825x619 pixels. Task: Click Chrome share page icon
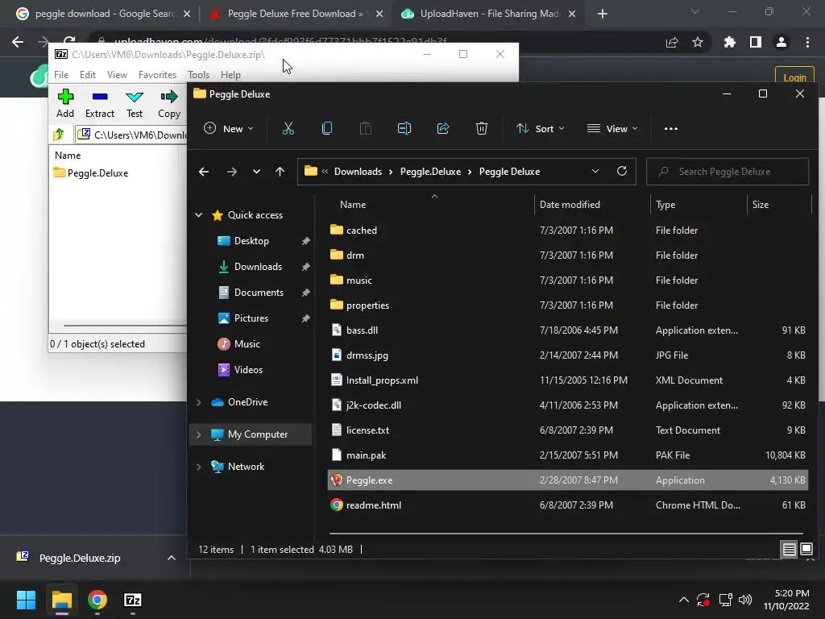pyautogui.click(x=672, y=42)
